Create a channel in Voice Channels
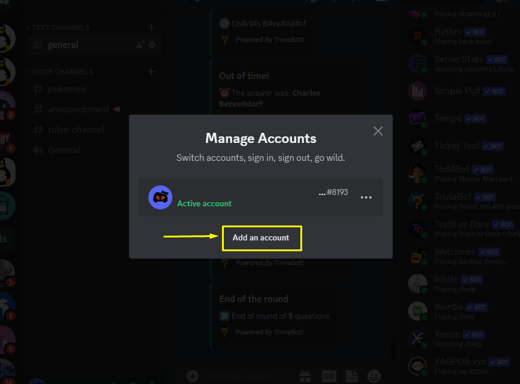 click(x=151, y=72)
